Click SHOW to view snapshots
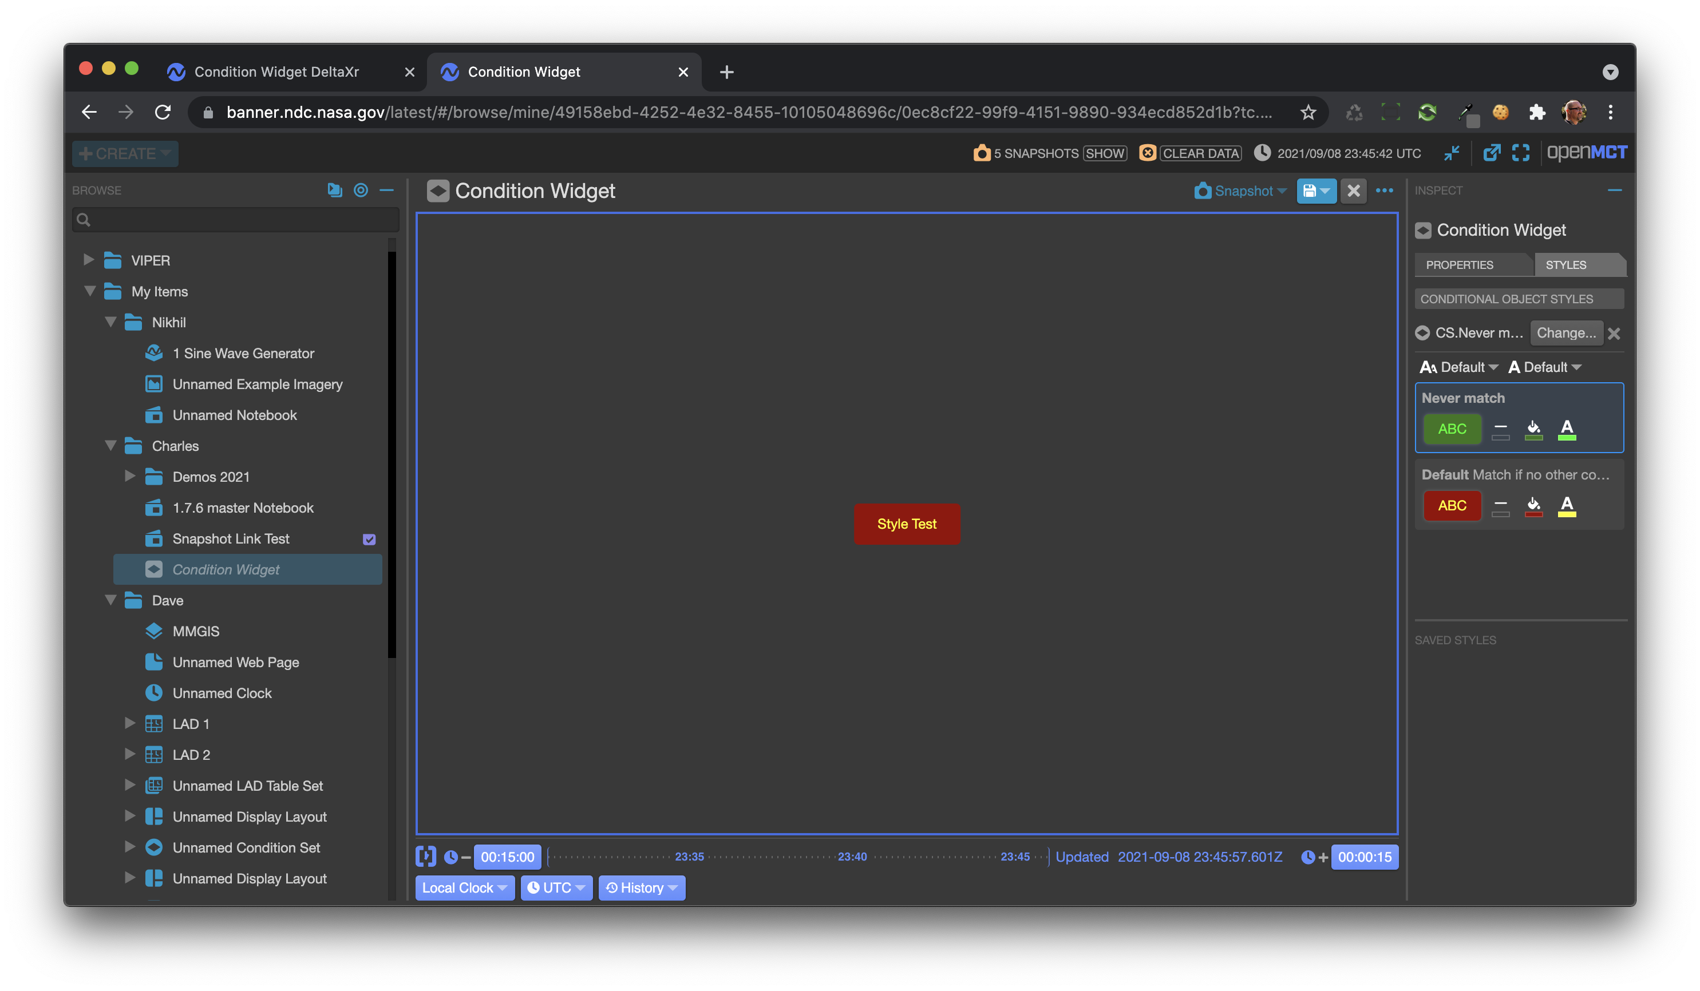 1105,153
